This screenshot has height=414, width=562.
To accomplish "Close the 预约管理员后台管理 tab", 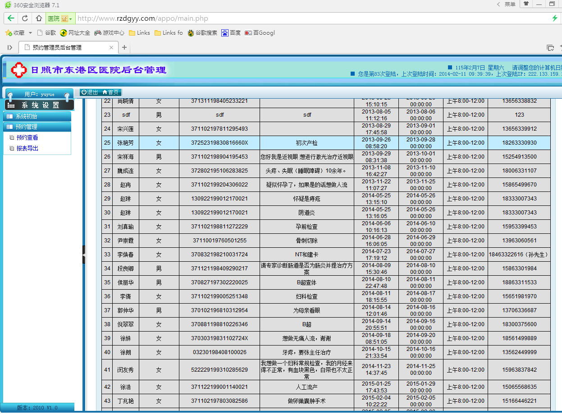I will pyautogui.click(x=111, y=47).
